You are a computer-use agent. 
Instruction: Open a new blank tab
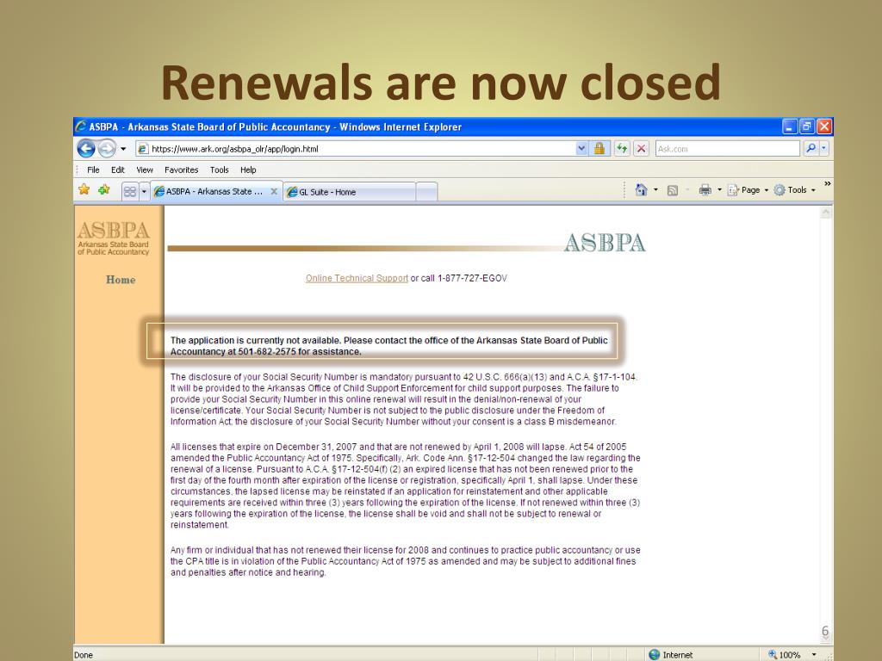(426, 192)
